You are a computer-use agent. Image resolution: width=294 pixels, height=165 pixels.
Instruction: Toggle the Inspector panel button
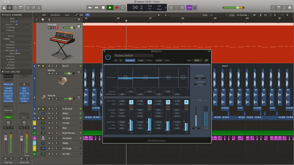(x=10, y=8)
